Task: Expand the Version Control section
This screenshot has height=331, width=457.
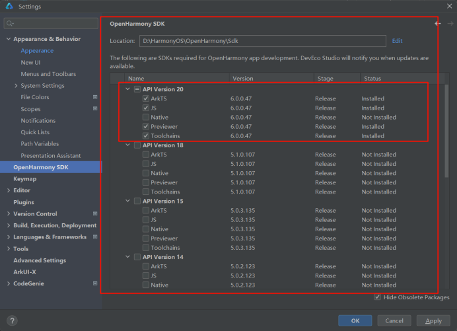Action: tap(9, 214)
